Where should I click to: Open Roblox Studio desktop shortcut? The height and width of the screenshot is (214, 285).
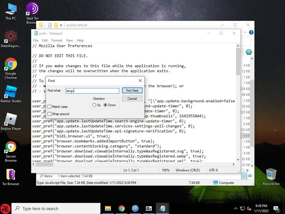[x=11, y=94]
